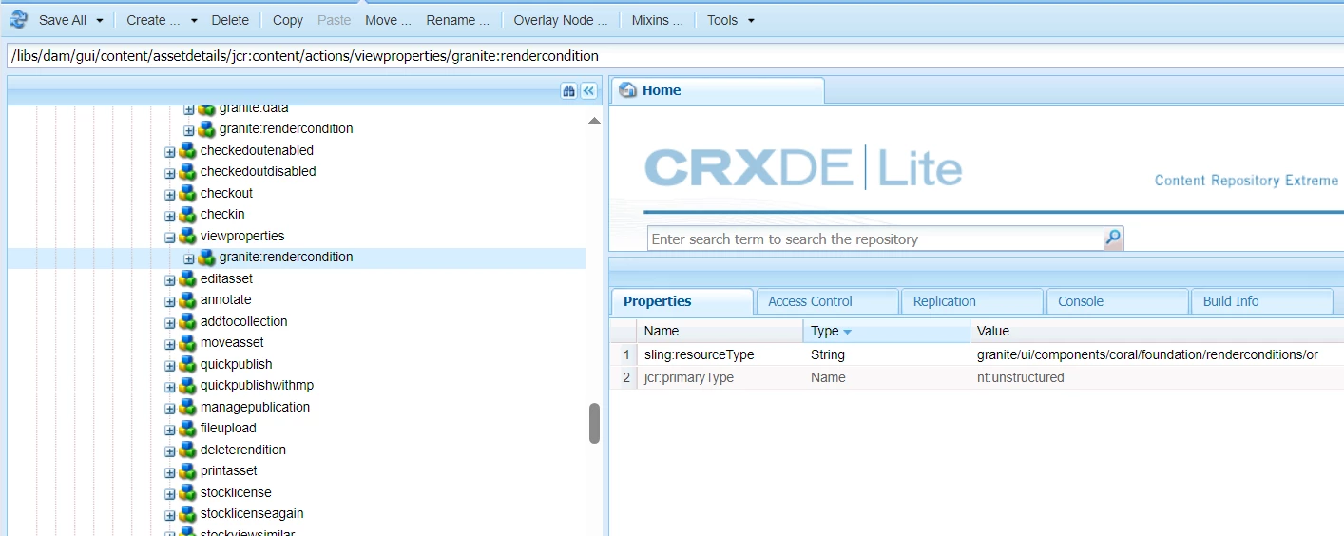Expand the stocklicenseagain node
The width and height of the screenshot is (1344, 536).
click(169, 515)
